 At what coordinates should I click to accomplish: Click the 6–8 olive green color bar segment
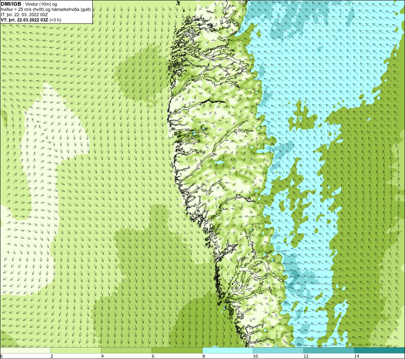pyautogui.click(x=177, y=350)
